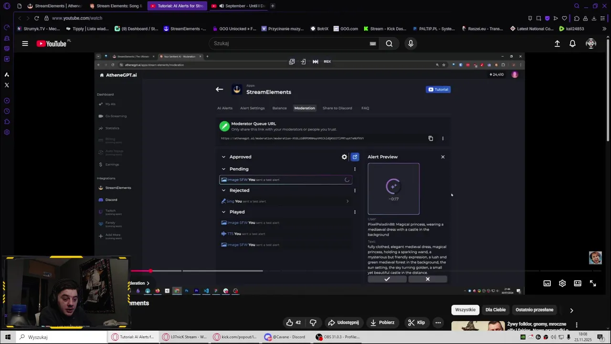
Task: Collapse the Played section in the video
Action: point(223,212)
